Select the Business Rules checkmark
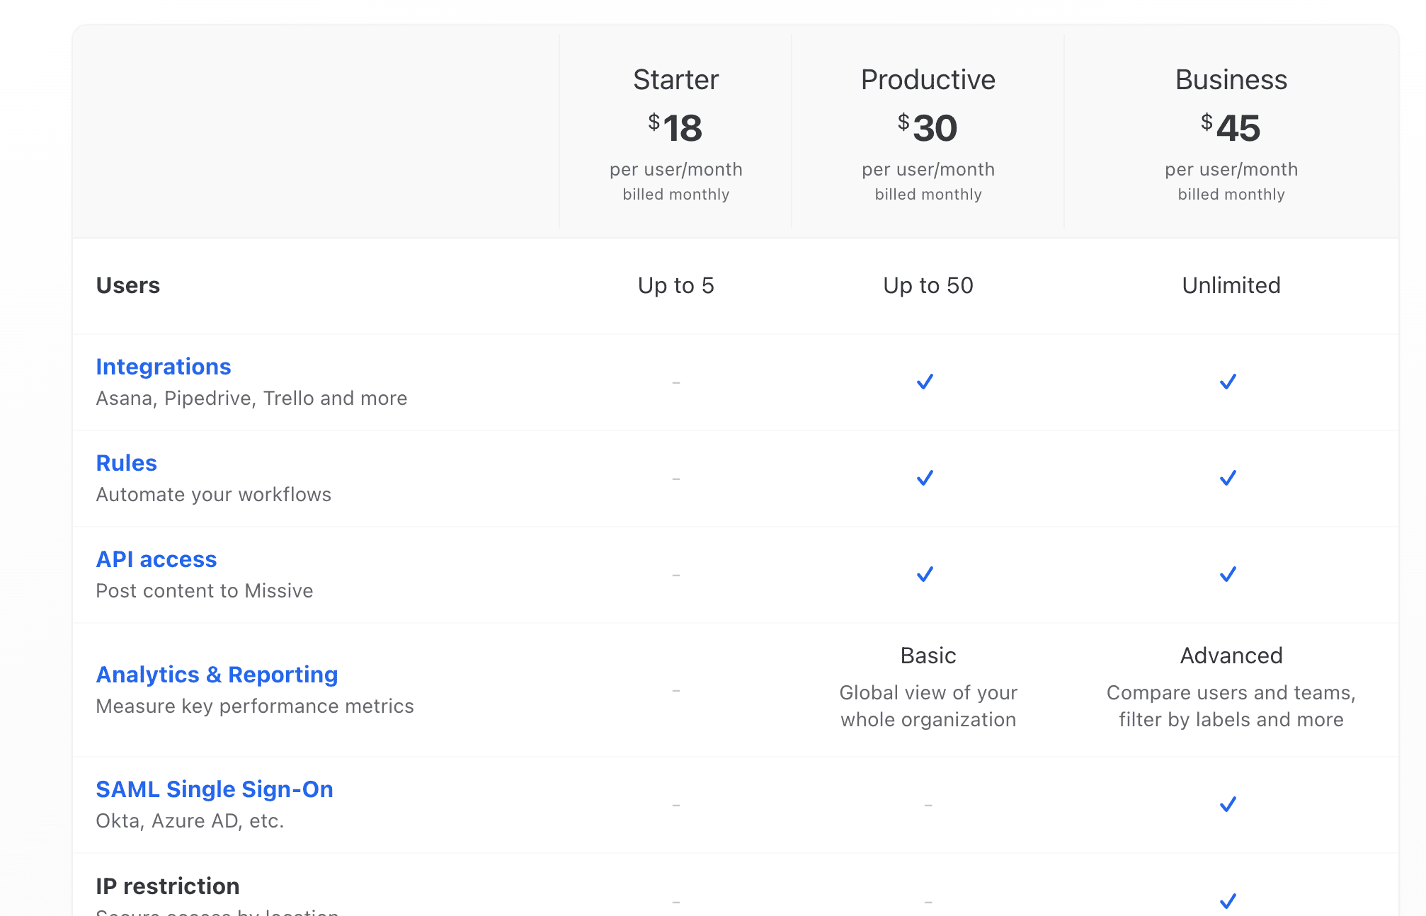 click(1230, 478)
